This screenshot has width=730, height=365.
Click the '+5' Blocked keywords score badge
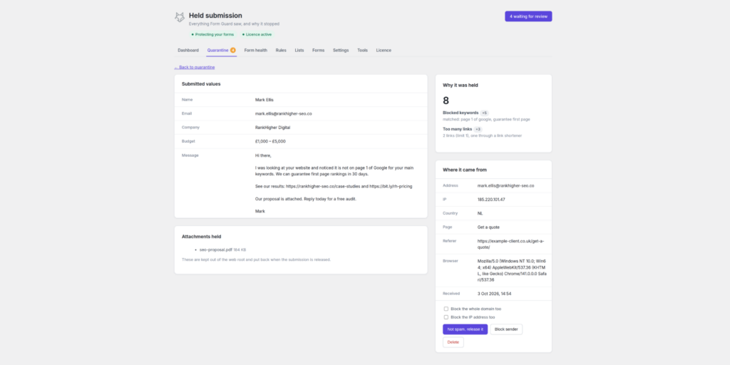tap(485, 113)
